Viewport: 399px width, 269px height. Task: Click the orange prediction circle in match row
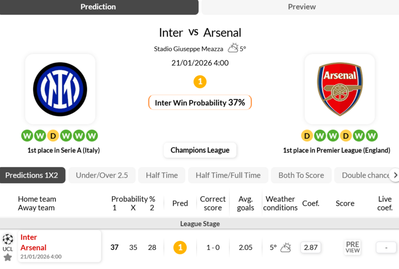180,248
